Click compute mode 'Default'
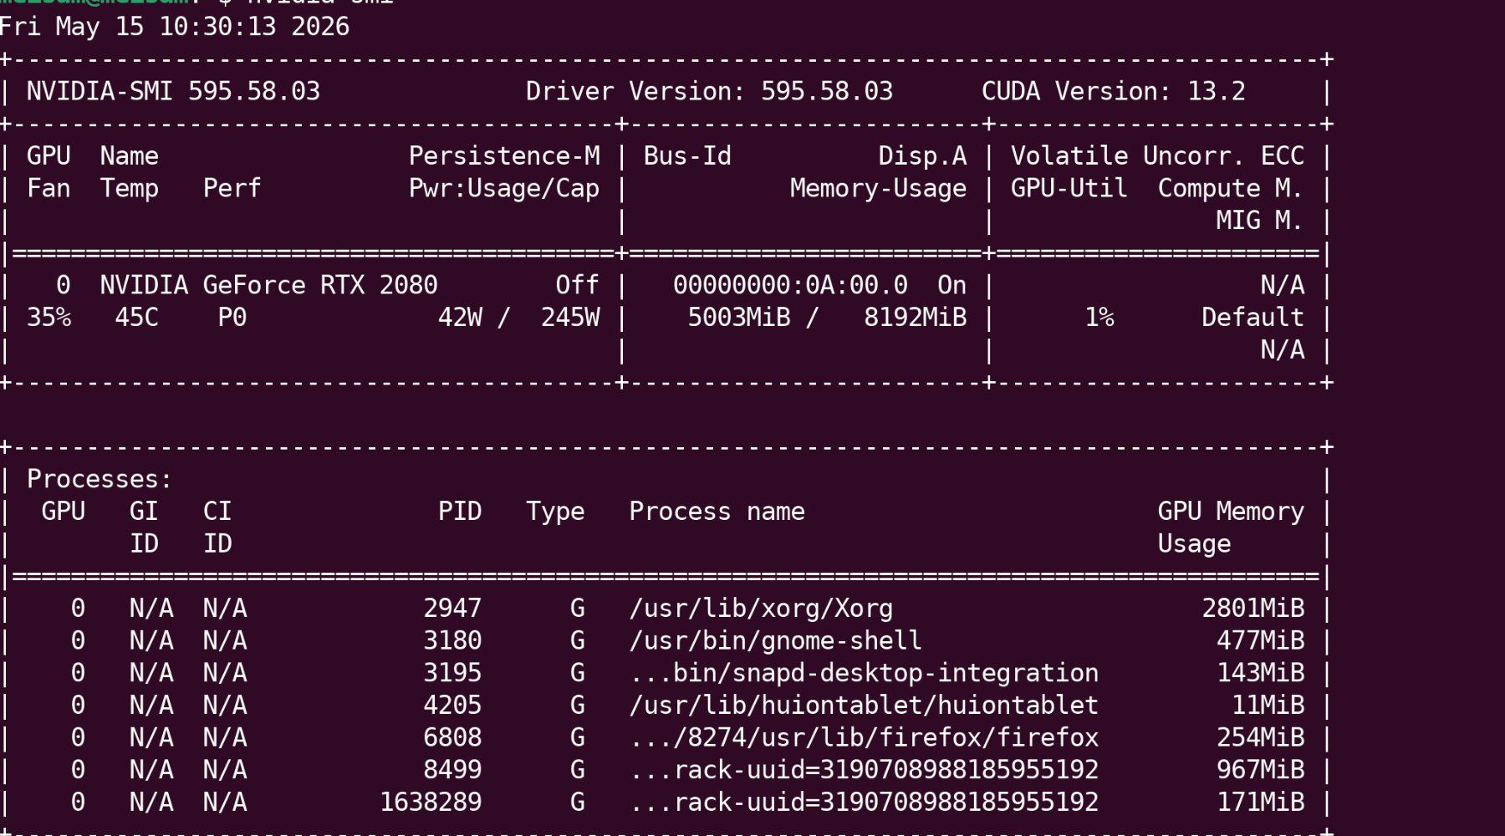The height and width of the screenshot is (836, 1505). [x=1252, y=318]
